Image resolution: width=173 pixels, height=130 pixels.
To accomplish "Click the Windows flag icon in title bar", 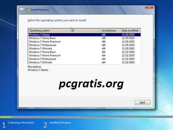I will pyautogui.click(x=28, y=10).
